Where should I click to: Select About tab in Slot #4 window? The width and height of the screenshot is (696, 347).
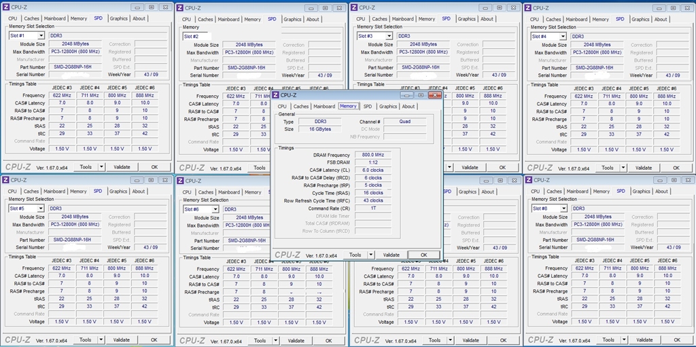pos(661,20)
